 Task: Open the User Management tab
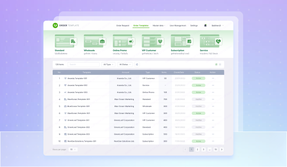(178, 25)
